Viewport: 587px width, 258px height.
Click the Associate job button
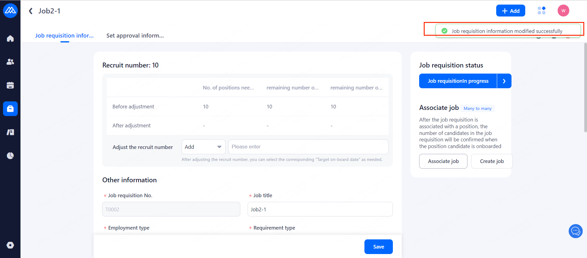tap(443, 161)
